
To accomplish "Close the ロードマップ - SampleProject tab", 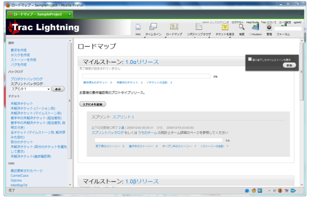I will [69, 14].
